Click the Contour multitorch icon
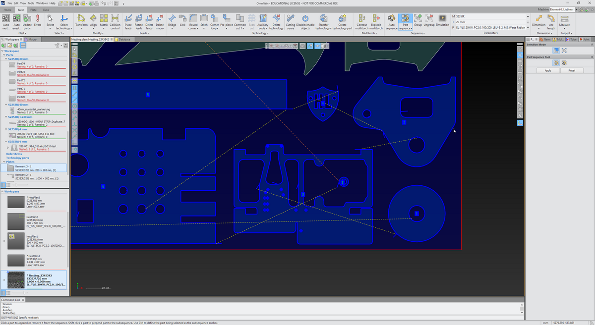The image size is (595, 325). coord(362,18)
